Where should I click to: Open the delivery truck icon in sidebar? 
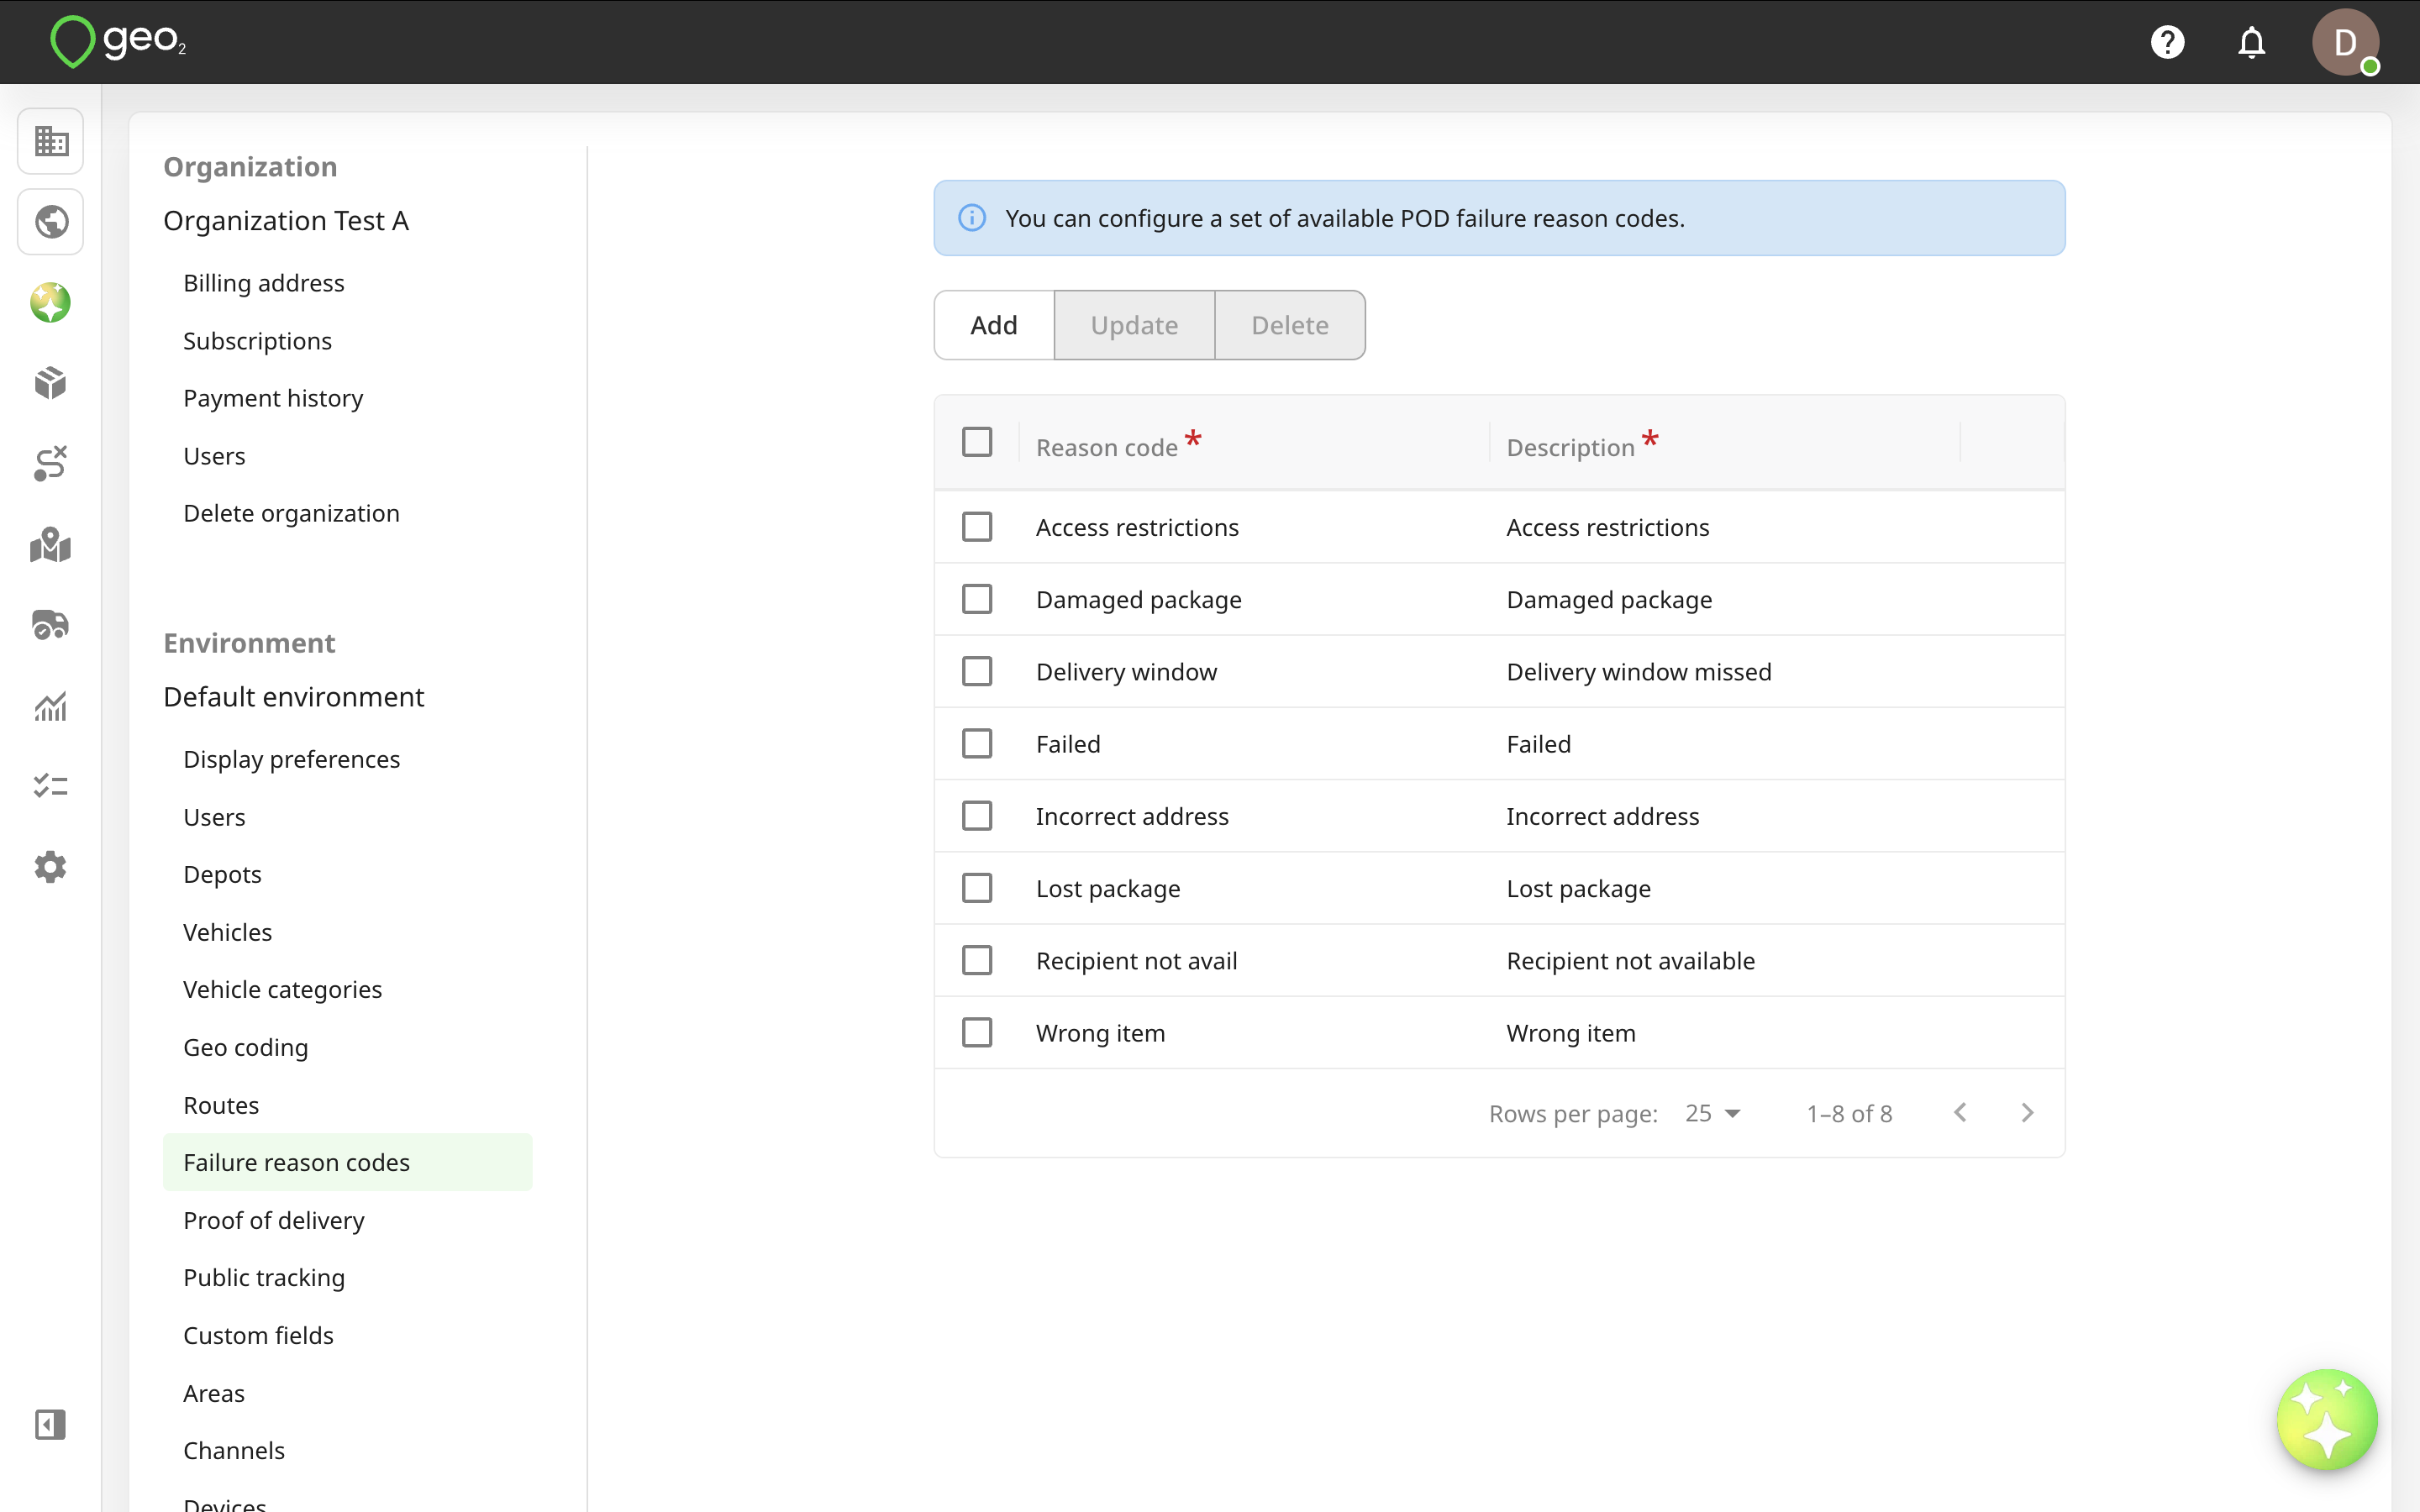(x=51, y=625)
